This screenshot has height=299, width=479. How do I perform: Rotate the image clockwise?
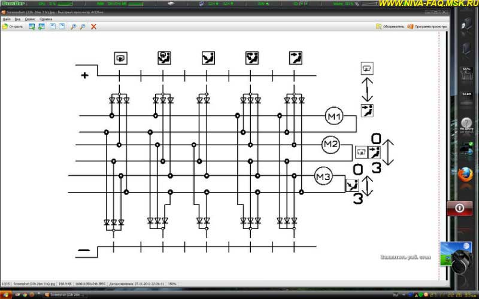coord(62,26)
